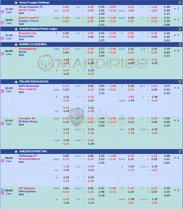Pick the 4.30 first-half 1X2 odds for Ansan Greeners
This screenshot has width=183, height=209.
click(167, 7)
